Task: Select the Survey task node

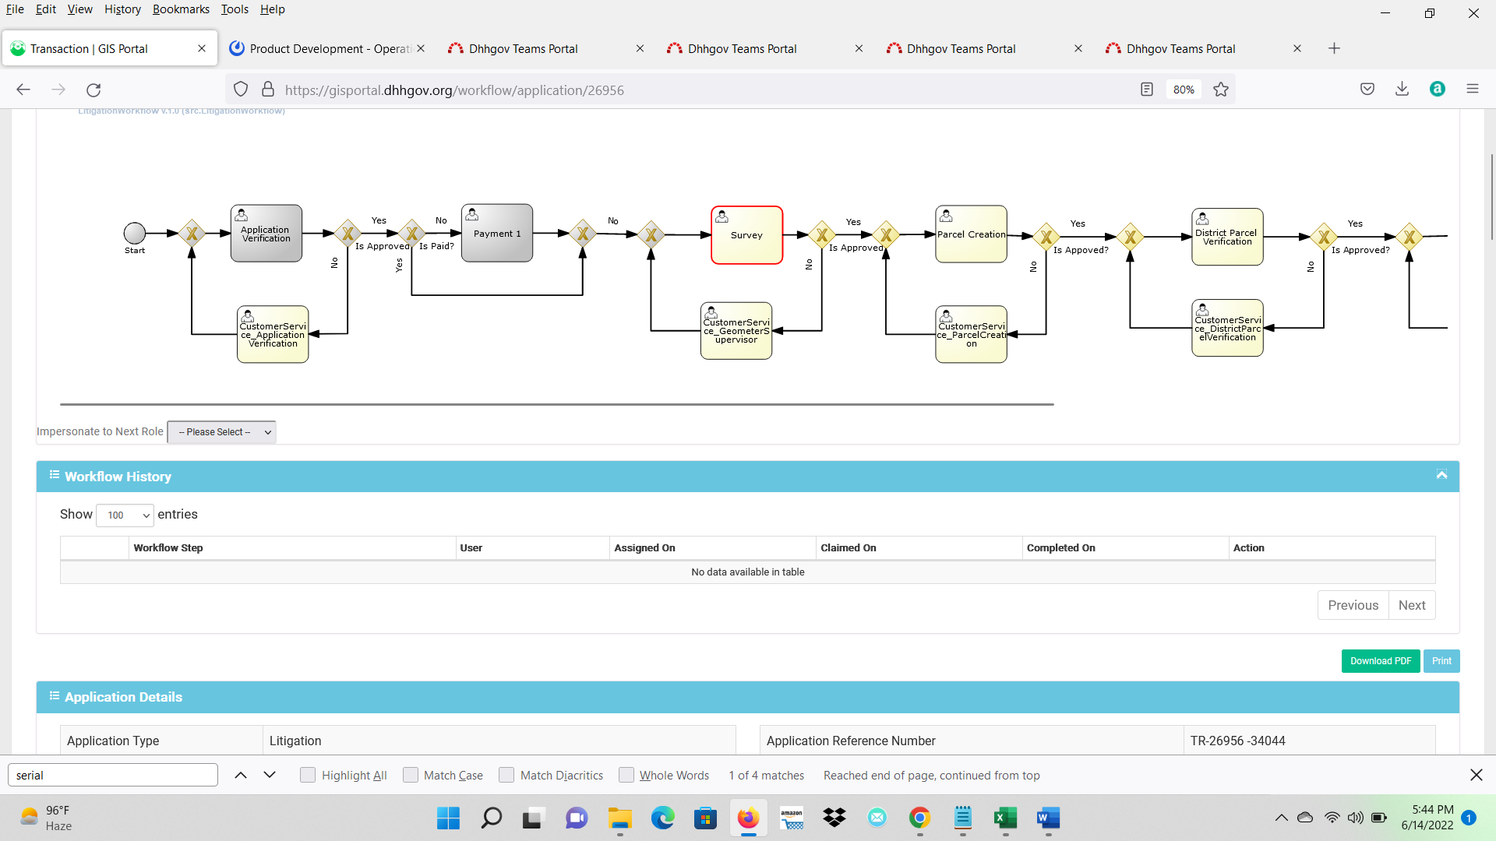Action: pos(746,235)
